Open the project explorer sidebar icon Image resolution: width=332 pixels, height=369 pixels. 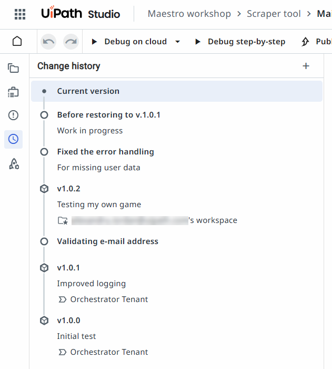13,68
